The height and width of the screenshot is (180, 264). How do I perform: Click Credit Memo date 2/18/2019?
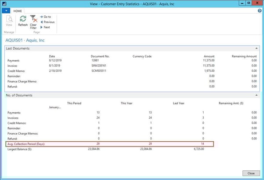[55, 71]
